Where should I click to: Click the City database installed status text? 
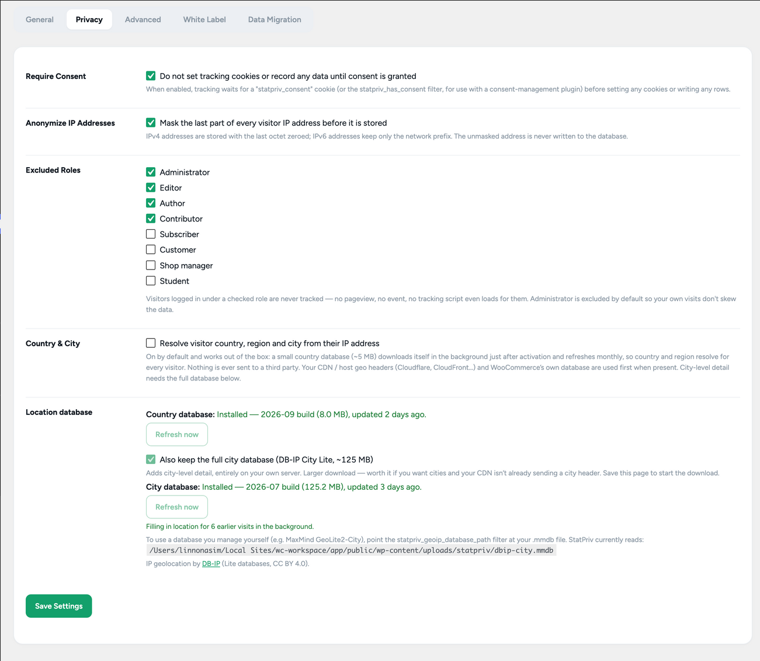pyautogui.click(x=312, y=487)
